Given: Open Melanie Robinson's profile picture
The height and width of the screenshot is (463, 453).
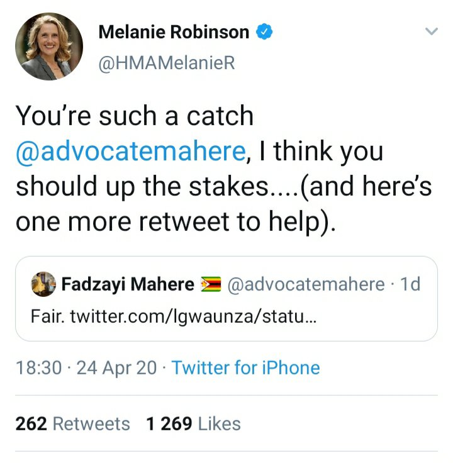Looking at the screenshot, I should pos(48,47).
